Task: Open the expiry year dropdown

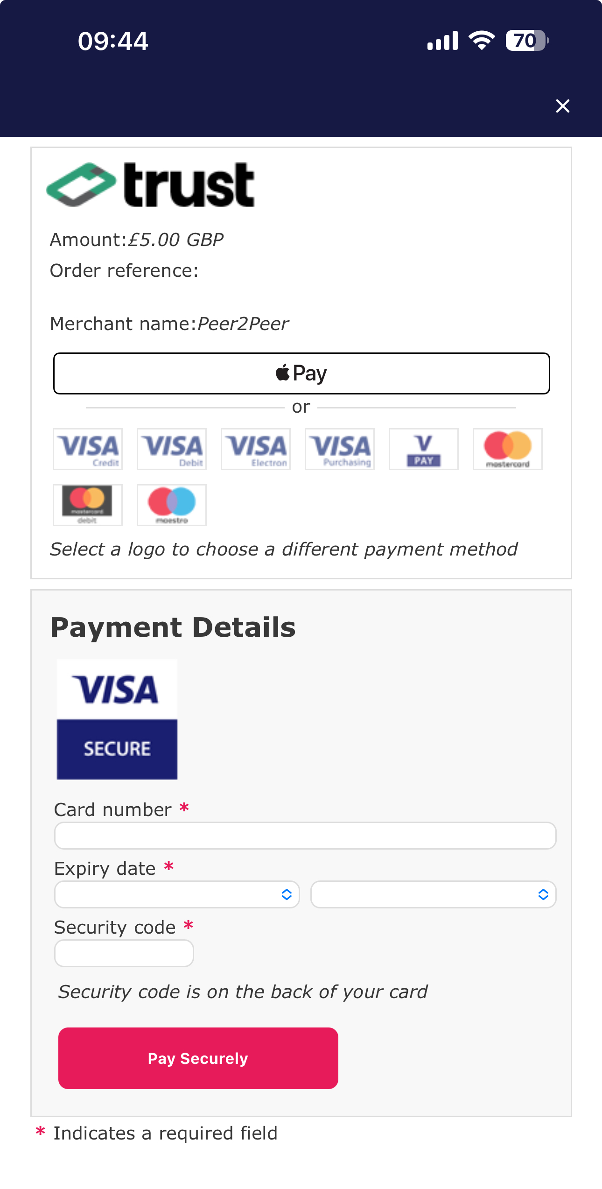Action: click(433, 894)
